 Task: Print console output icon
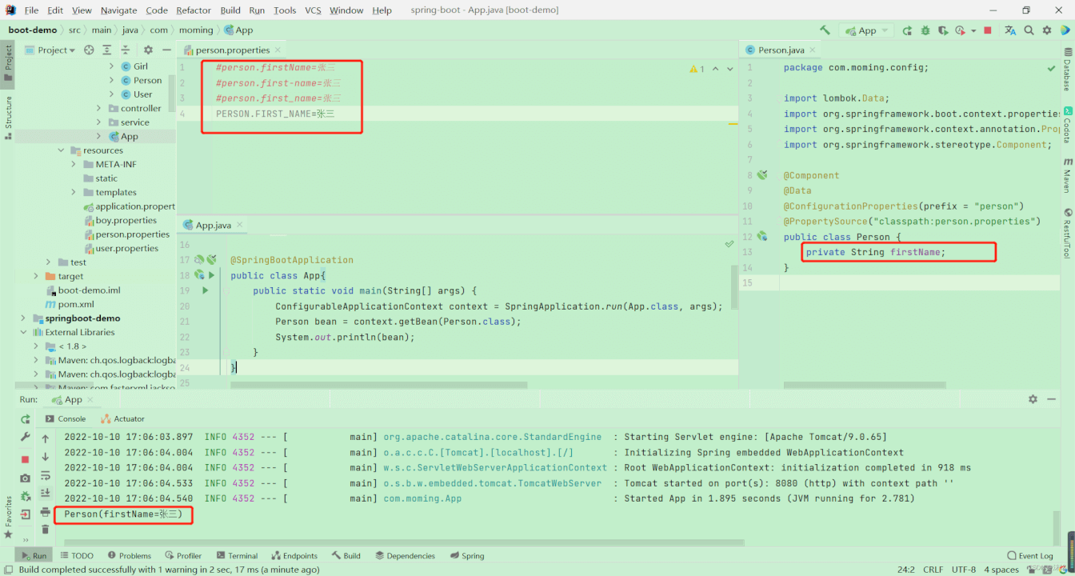(46, 512)
